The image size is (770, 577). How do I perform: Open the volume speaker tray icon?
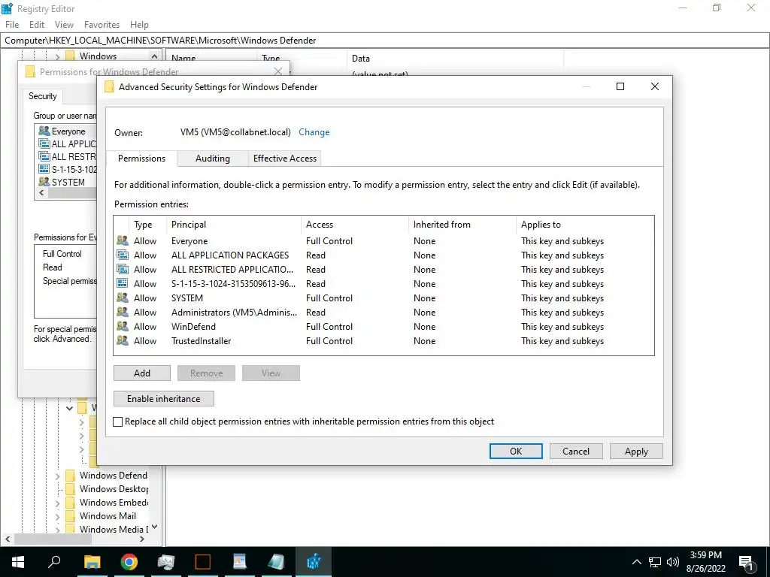[x=673, y=562]
